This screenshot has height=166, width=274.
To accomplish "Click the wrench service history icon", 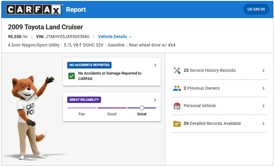I will (x=177, y=71).
